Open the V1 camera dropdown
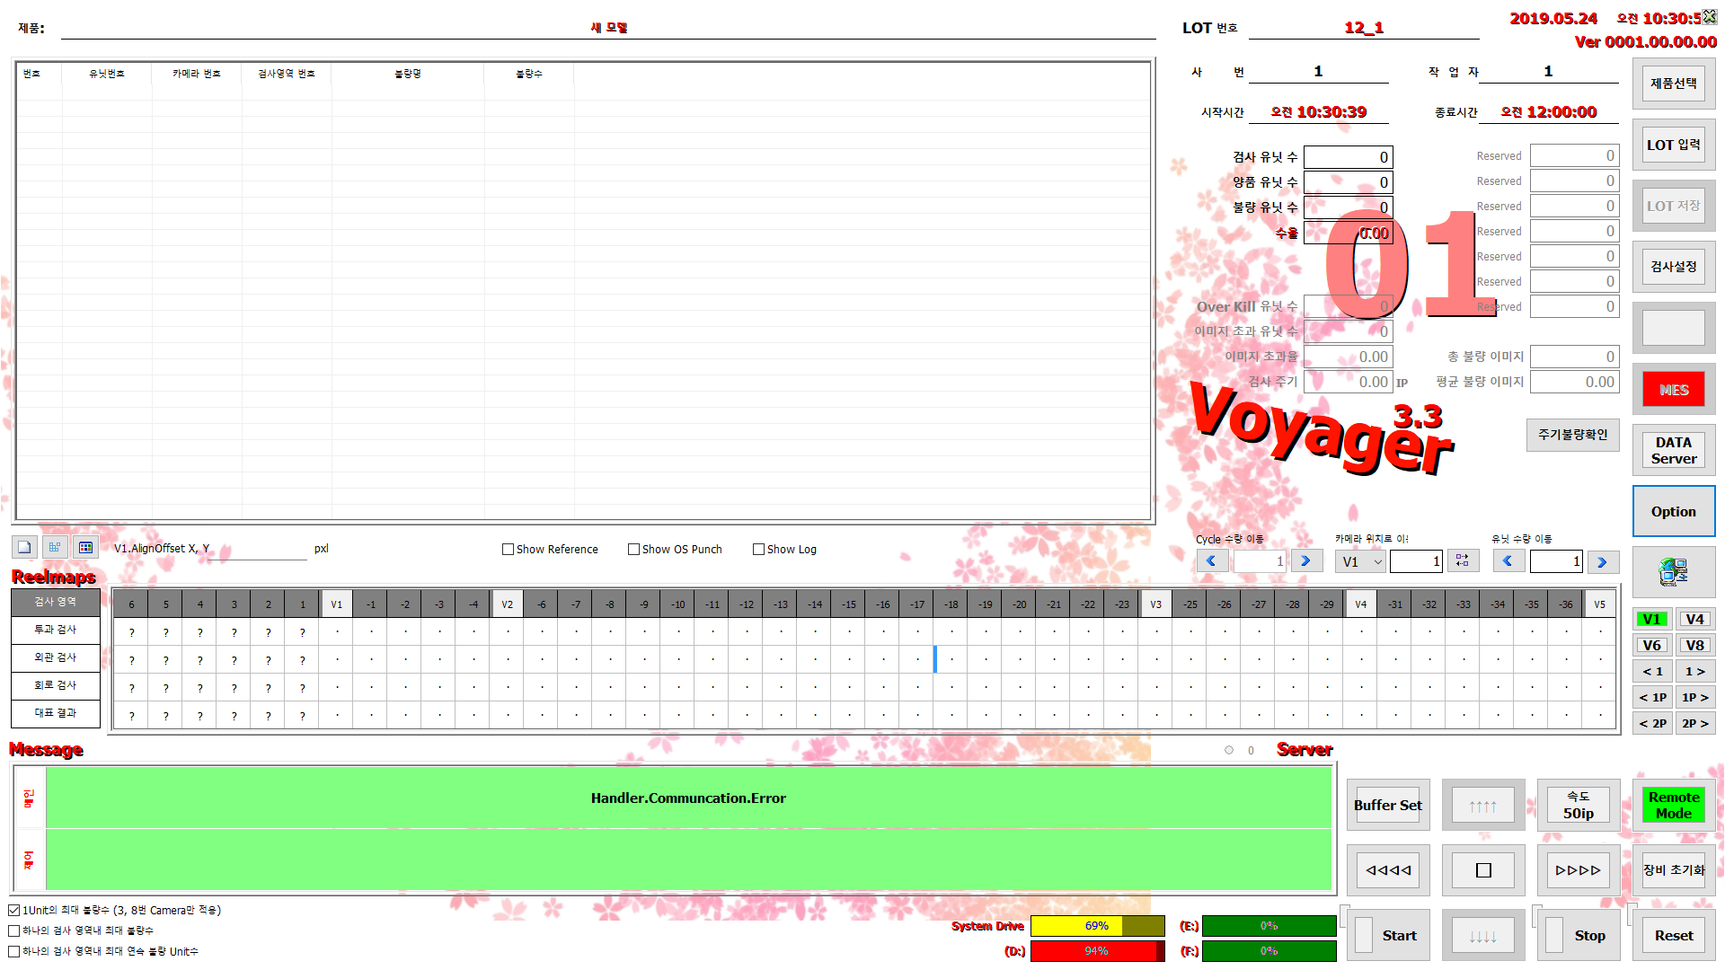 pyautogui.click(x=1360, y=561)
